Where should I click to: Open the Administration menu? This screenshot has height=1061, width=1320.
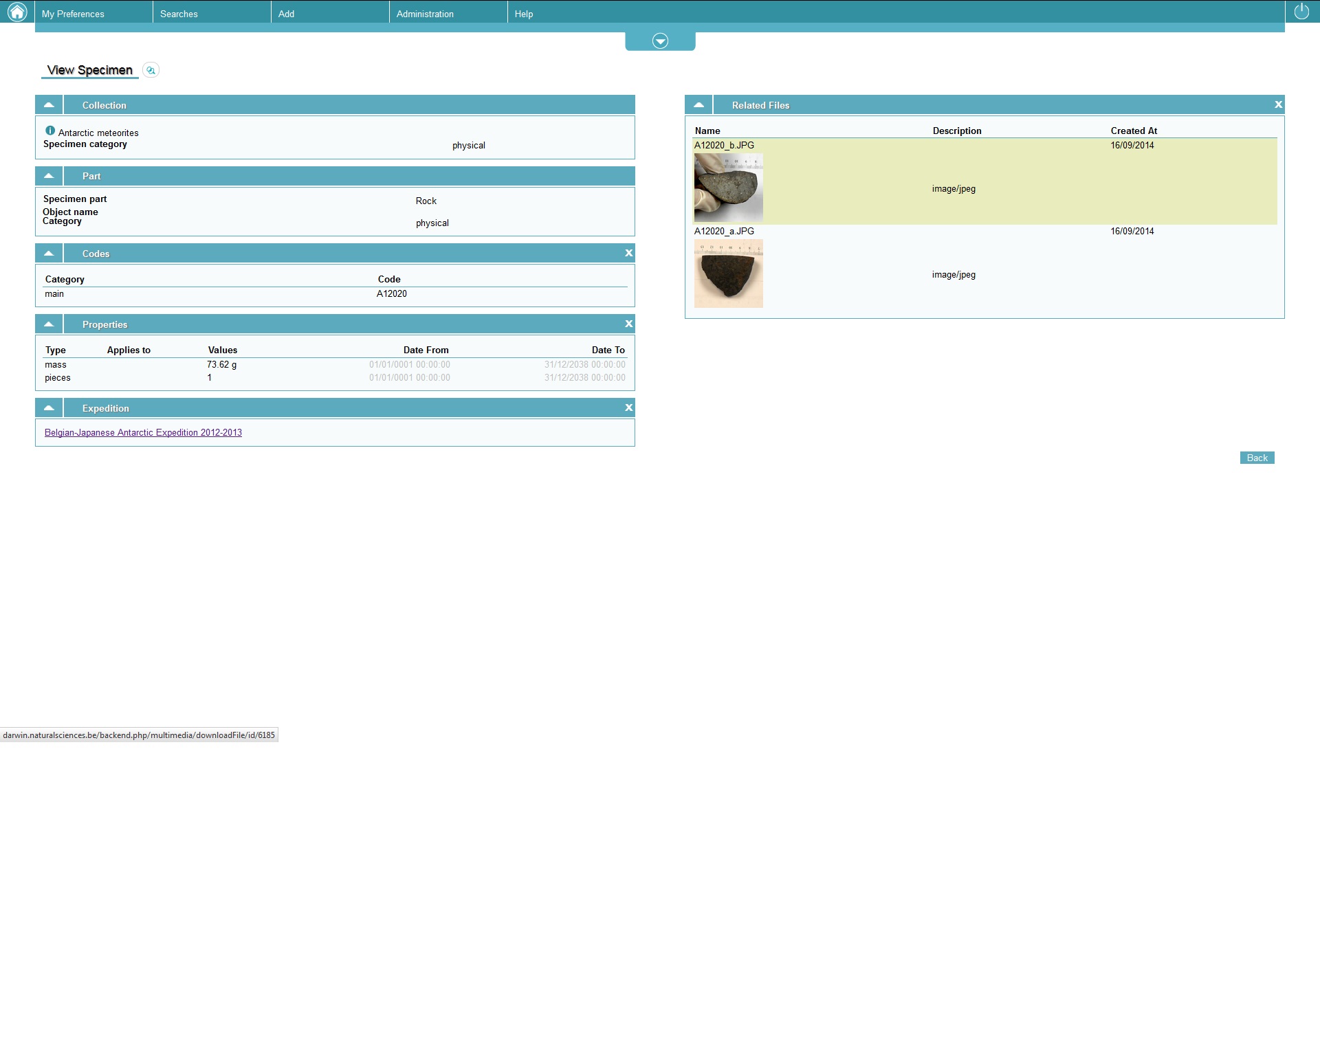[425, 14]
